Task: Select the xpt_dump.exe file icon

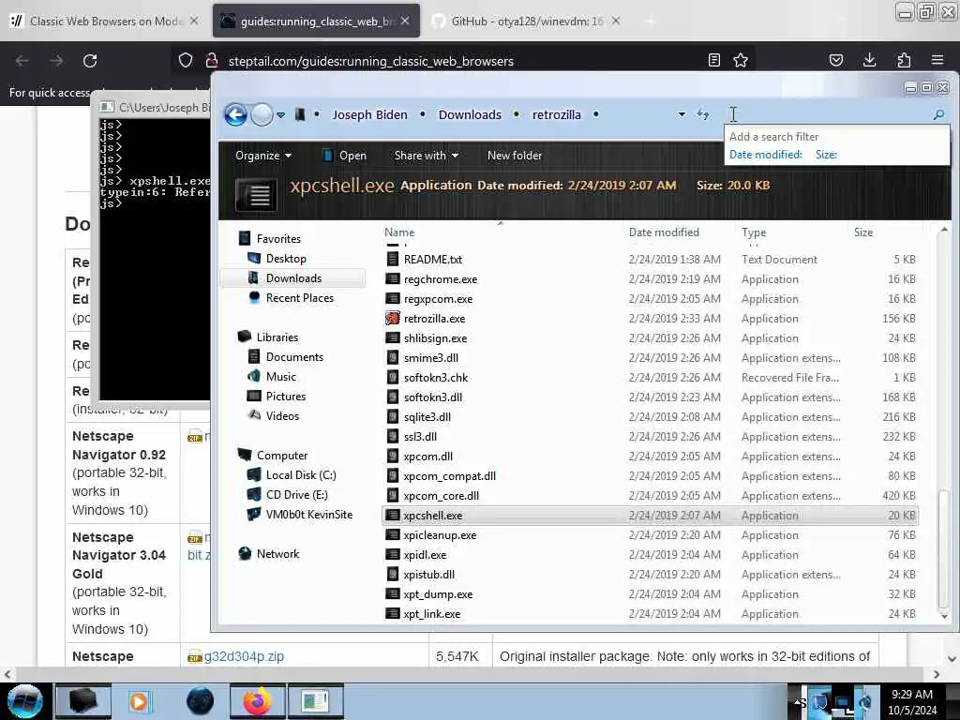Action: pyautogui.click(x=393, y=593)
